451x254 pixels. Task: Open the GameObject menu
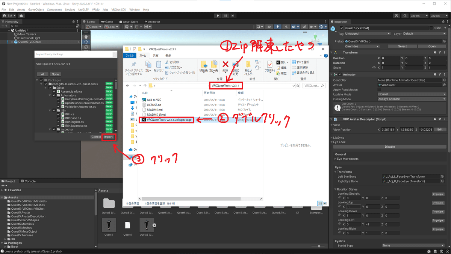tap(36, 9)
